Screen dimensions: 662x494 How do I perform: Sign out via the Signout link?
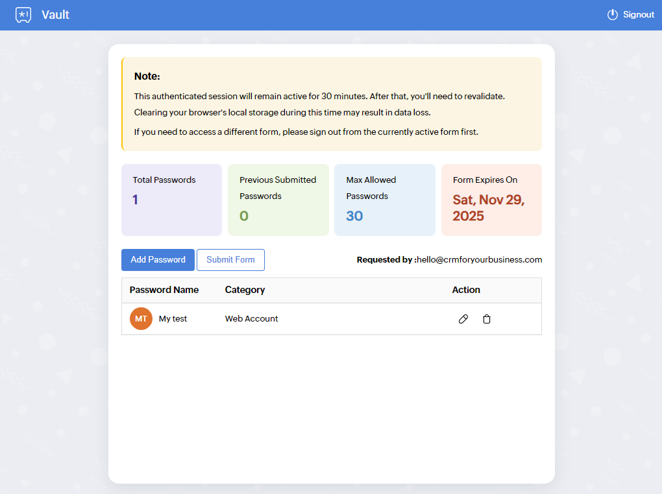pyautogui.click(x=638, y=14)
